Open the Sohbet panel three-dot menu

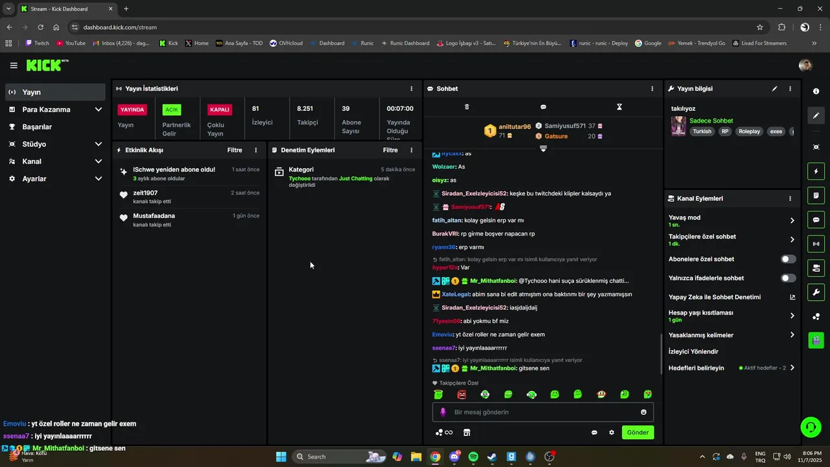pos(652,89)
